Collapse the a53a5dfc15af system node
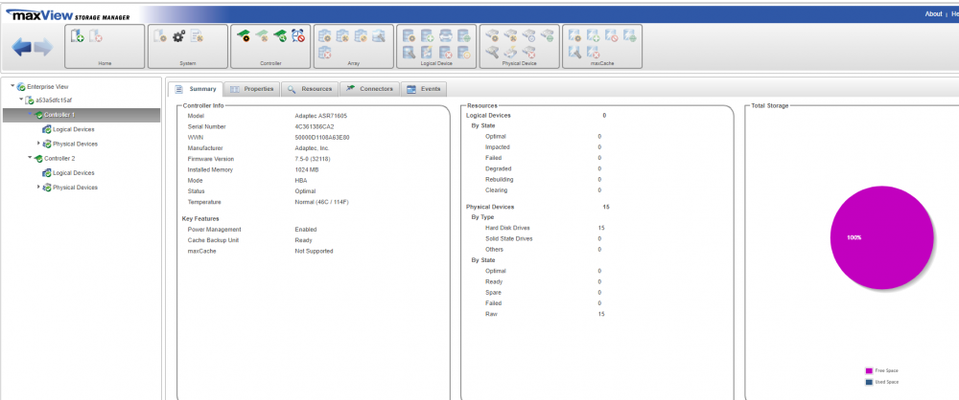 [21, 100]
